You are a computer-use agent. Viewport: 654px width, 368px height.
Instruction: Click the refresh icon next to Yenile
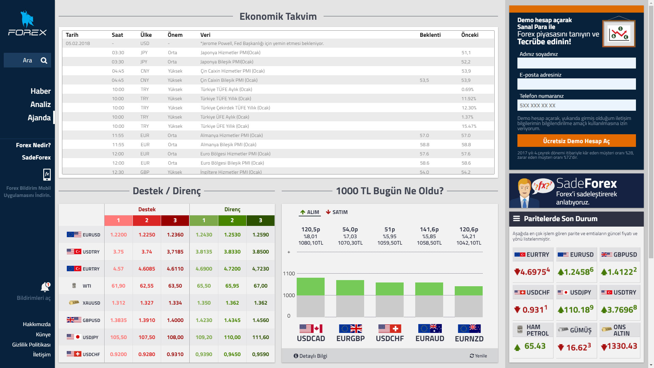pyautogui.click(x=472, y=356)
